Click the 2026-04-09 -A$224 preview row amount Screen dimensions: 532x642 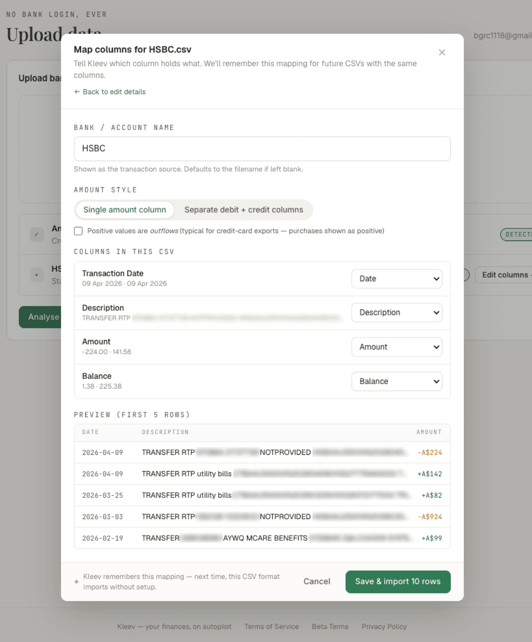point(430,453)
